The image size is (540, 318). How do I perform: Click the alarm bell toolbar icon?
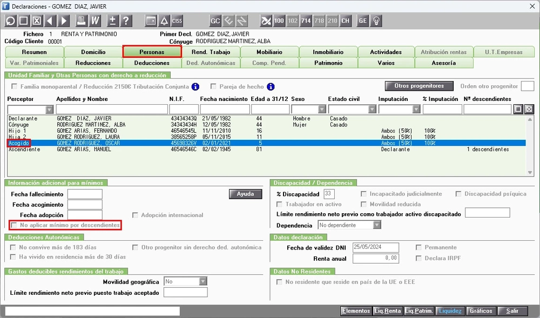click(x=164, y=21)
